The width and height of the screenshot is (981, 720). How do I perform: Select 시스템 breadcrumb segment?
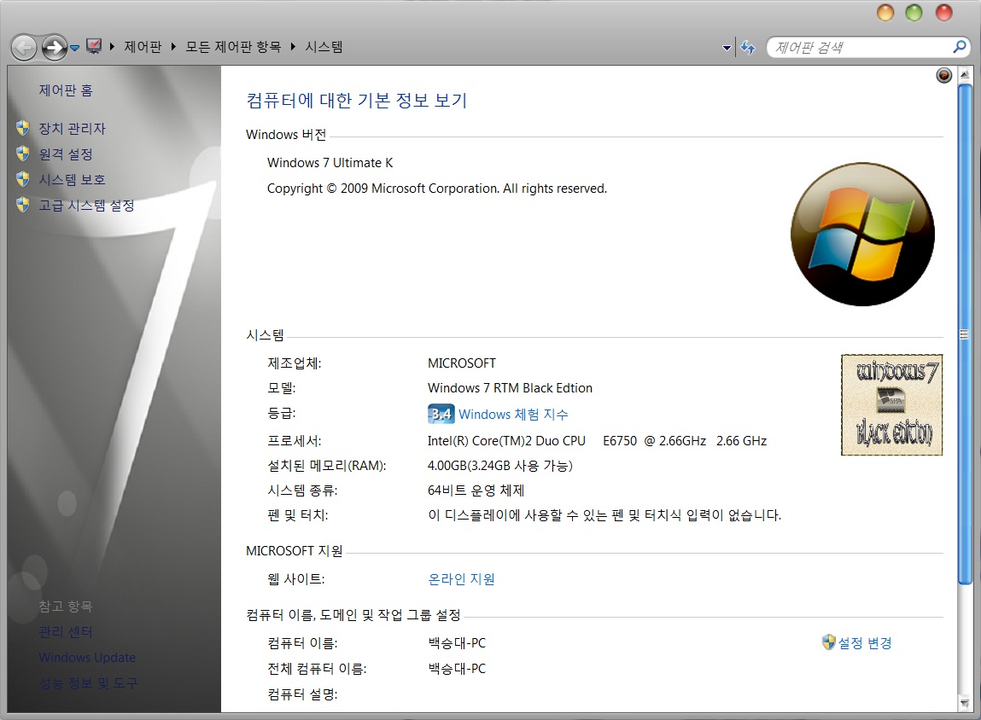pos(324,47)
